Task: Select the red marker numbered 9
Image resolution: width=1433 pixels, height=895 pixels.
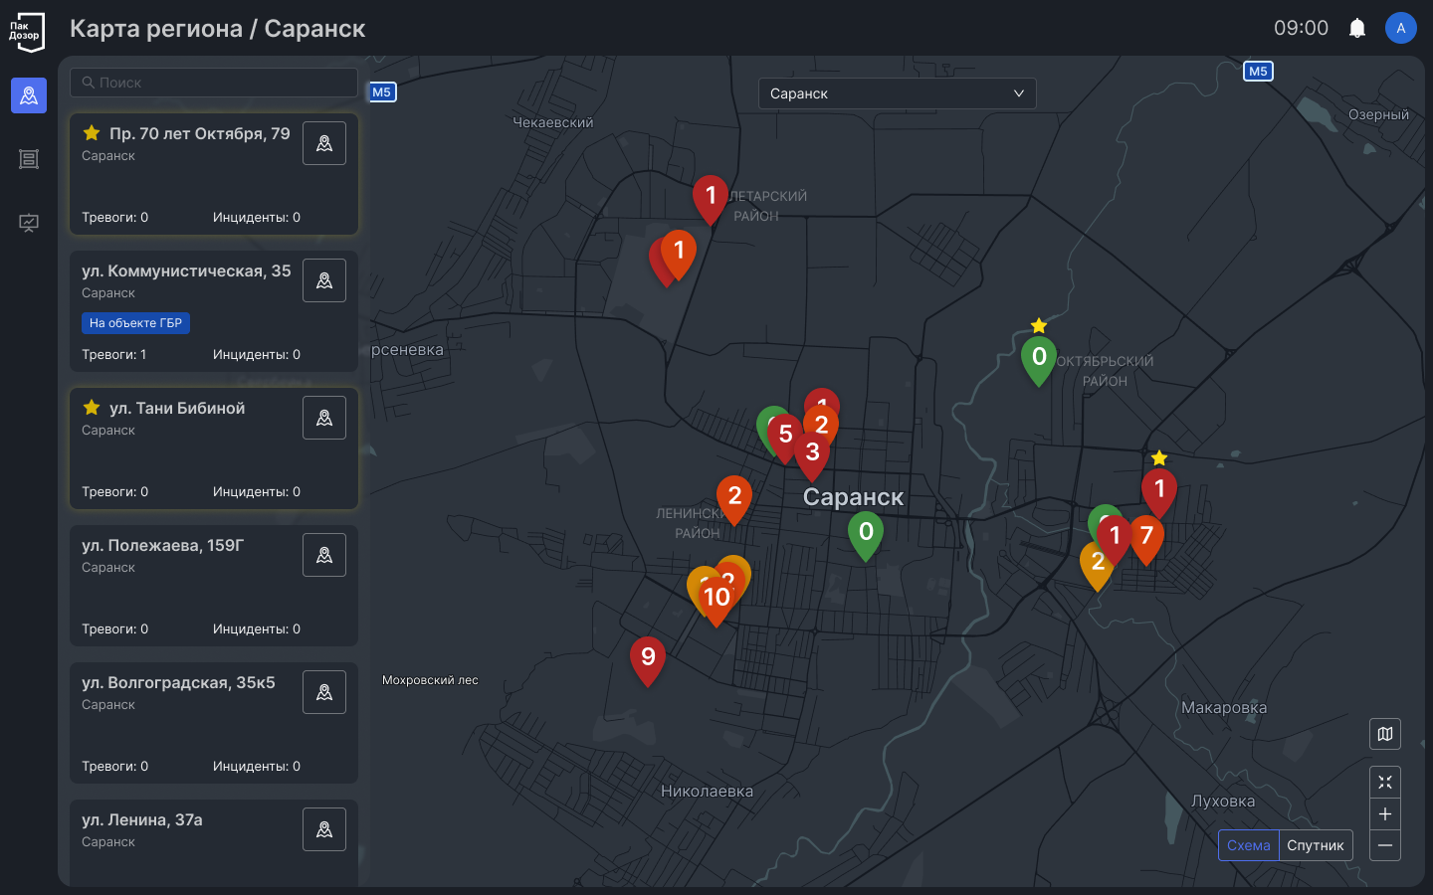Action: pos(648,658)
